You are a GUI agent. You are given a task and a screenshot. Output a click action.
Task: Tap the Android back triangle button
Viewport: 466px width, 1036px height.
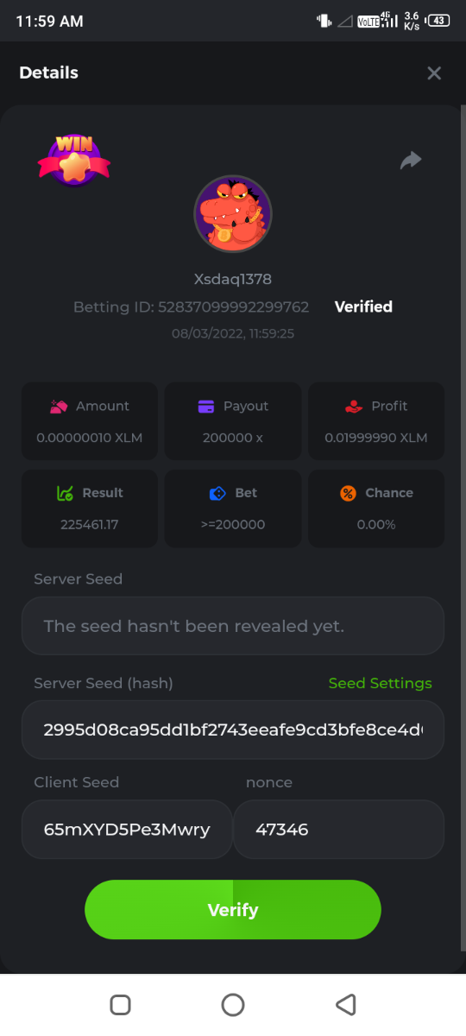pyautogui.click(x=345, y=1004)
